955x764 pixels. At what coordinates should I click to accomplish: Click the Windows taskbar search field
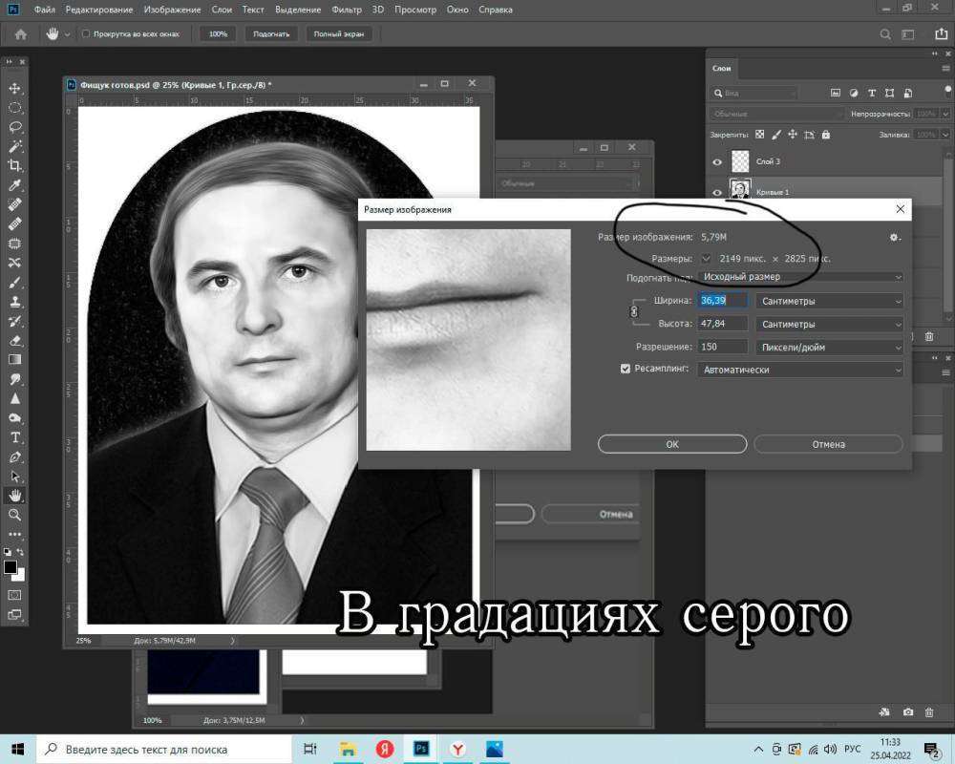point(143,750)
